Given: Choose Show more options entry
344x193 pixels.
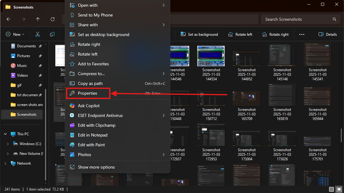Looking at the screenshot, I should coord(117,167).
